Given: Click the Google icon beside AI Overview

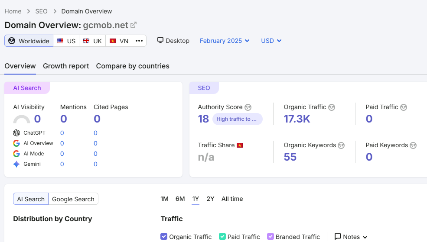Looking at the screenshot, I should click(x=16, y=143).
